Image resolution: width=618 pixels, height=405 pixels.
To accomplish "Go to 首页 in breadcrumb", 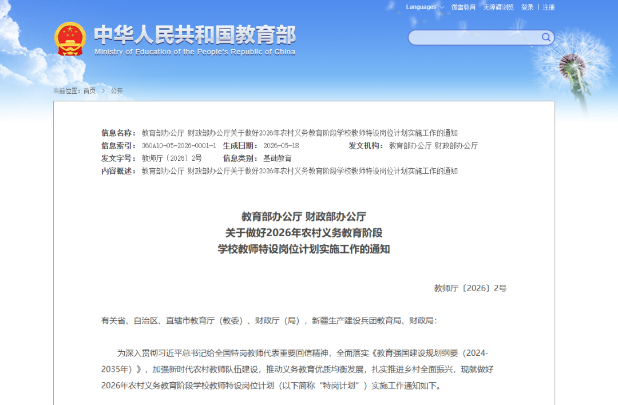I will [89, 90].
